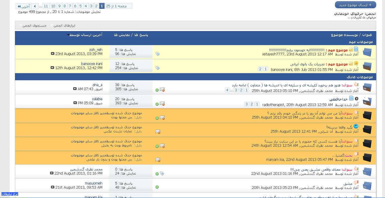Sort the thread list by نویسنده موضوع
Viewport: 385px width, 198px height.
point(345,35)
